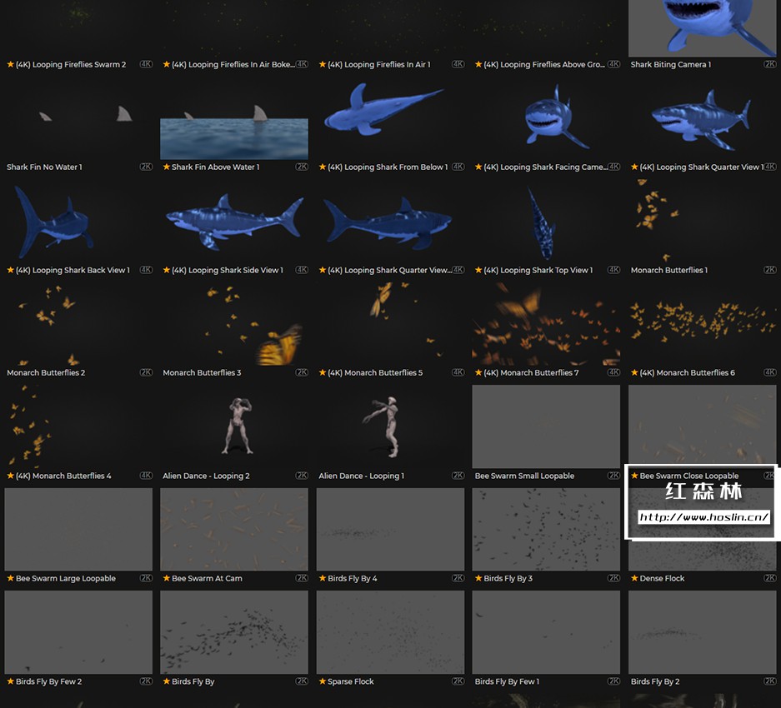Screen dimensions: 781x708
Task: Click the star icon next to Dense Flock
Action: pos(634,578)
